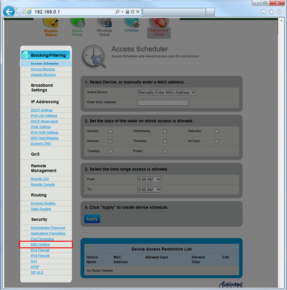Open Website Blocking in the sidebar
287x290 pixels.
43,75
